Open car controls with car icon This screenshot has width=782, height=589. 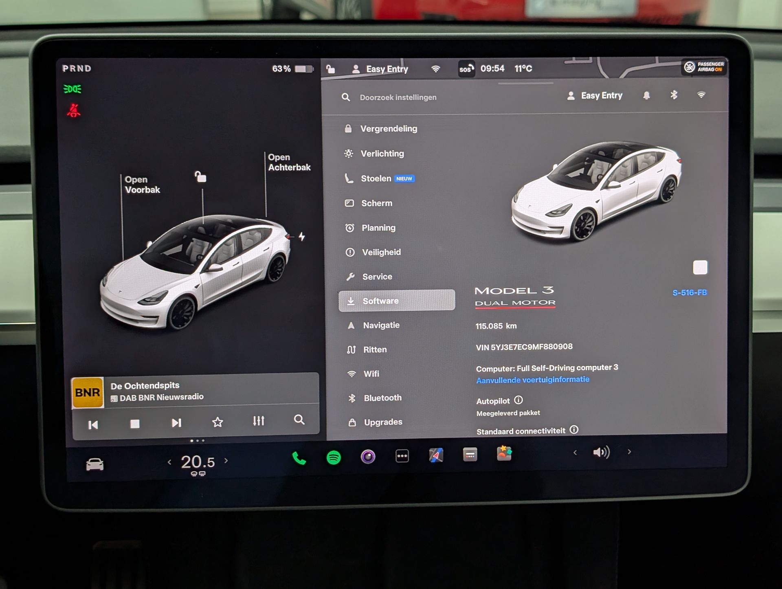tap(95, 464)
